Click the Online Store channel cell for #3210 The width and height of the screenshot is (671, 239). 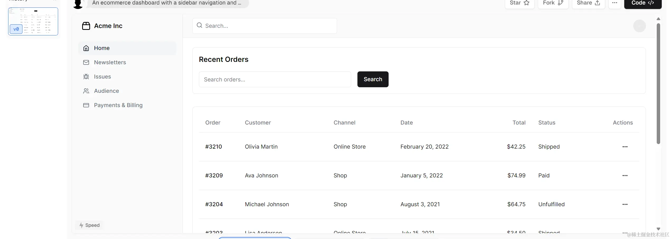point(350,147)
